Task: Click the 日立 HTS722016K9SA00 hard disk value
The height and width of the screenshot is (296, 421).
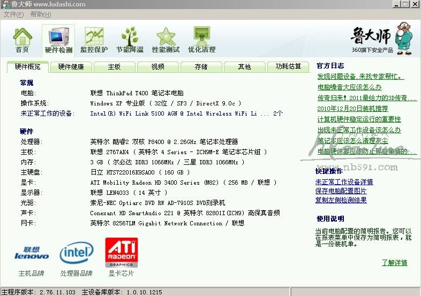Action: 140,172
